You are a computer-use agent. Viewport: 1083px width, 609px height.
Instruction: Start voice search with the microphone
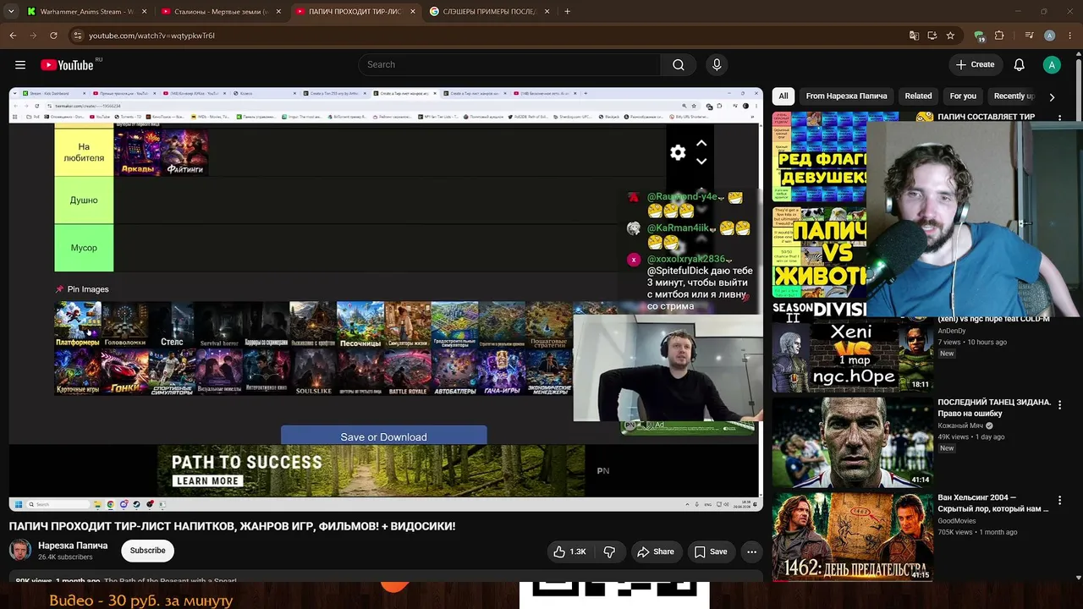(717, 64)
